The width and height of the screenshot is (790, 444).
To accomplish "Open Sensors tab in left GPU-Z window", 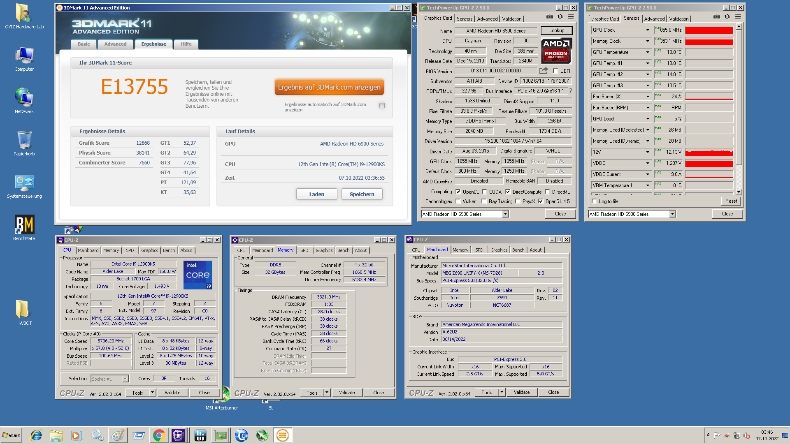I will click(465, 19).
